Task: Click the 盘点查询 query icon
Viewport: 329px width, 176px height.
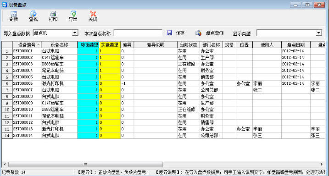Action: (198, 33)
